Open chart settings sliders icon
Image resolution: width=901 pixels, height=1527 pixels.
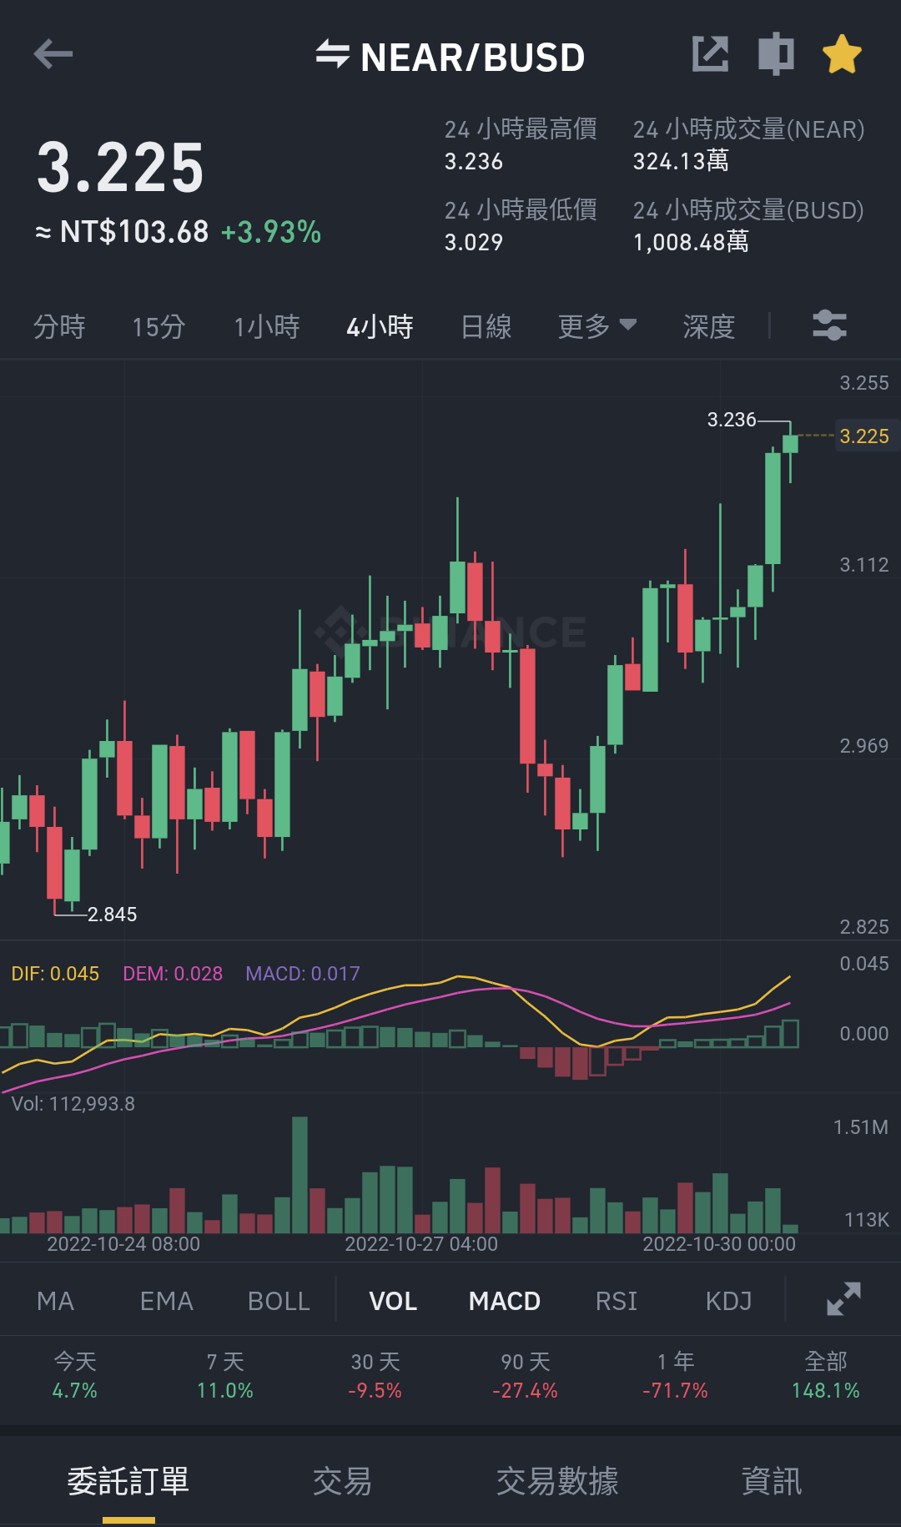pos(830,325)
